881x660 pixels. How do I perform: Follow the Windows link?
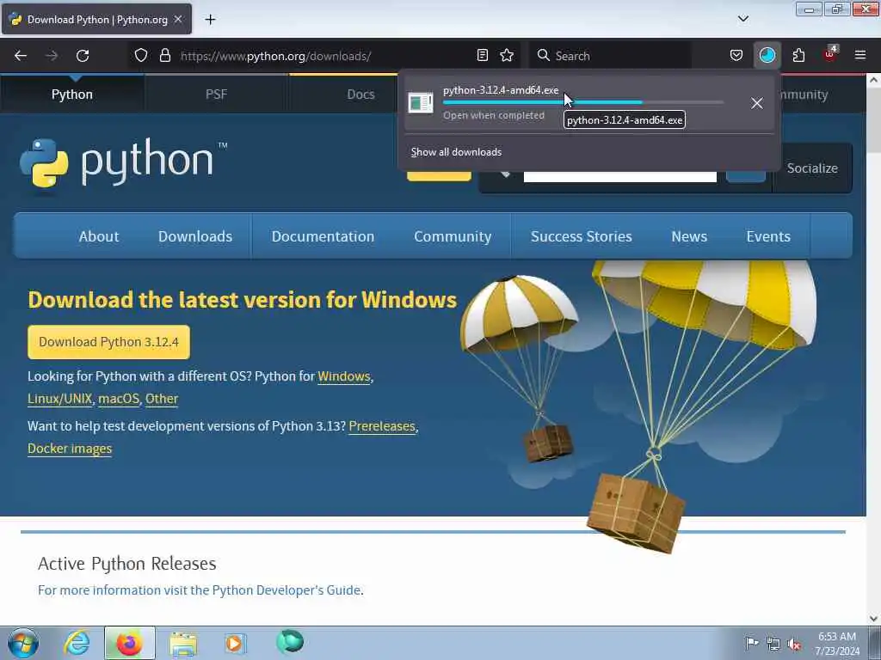pyautogui.click(x=344, y=376)
